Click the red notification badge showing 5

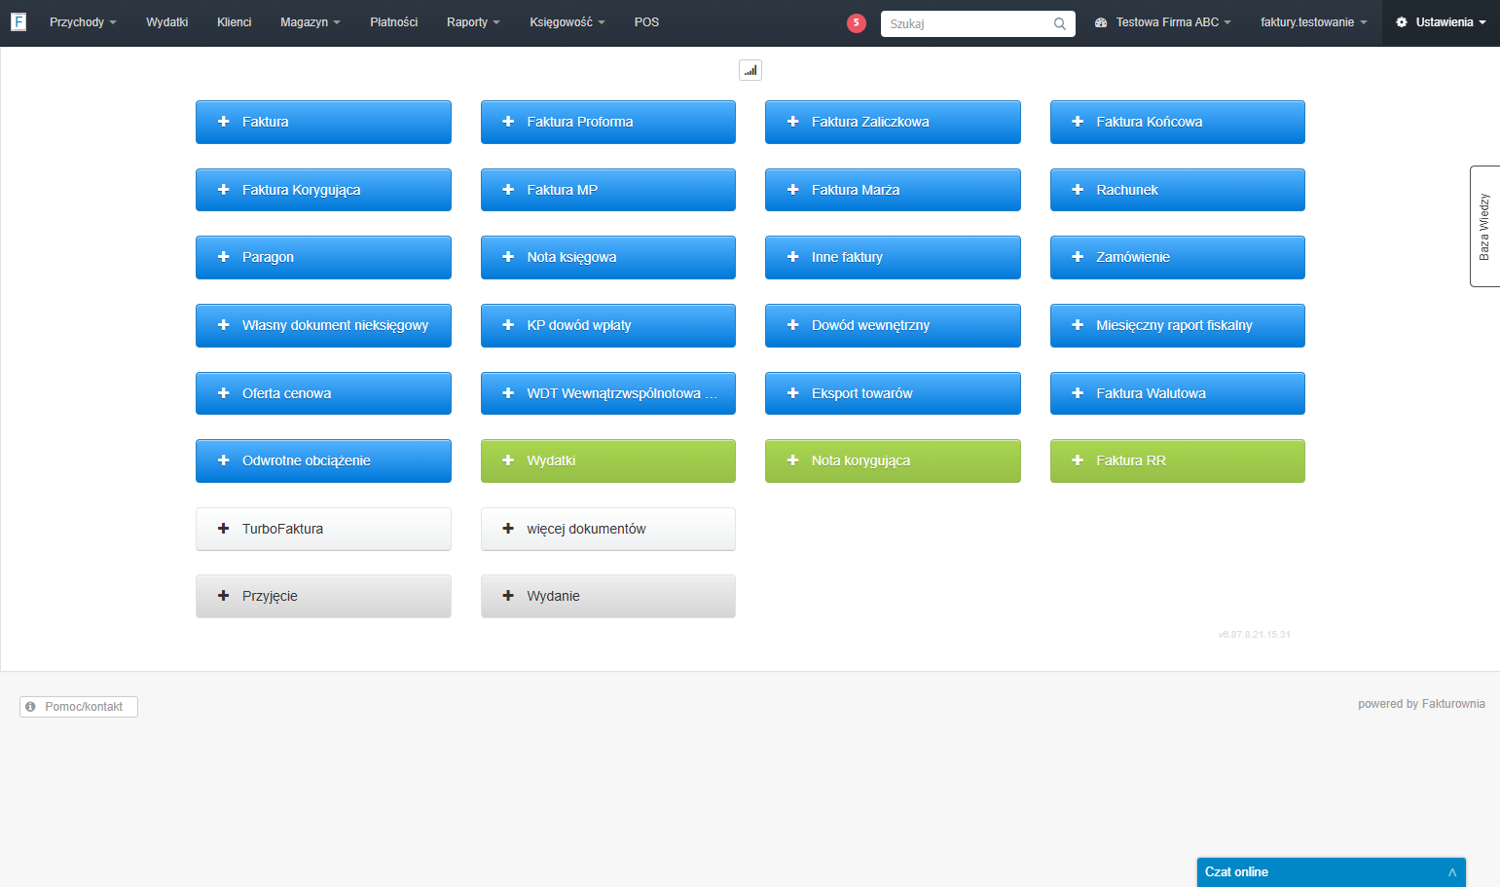point(857,23)
